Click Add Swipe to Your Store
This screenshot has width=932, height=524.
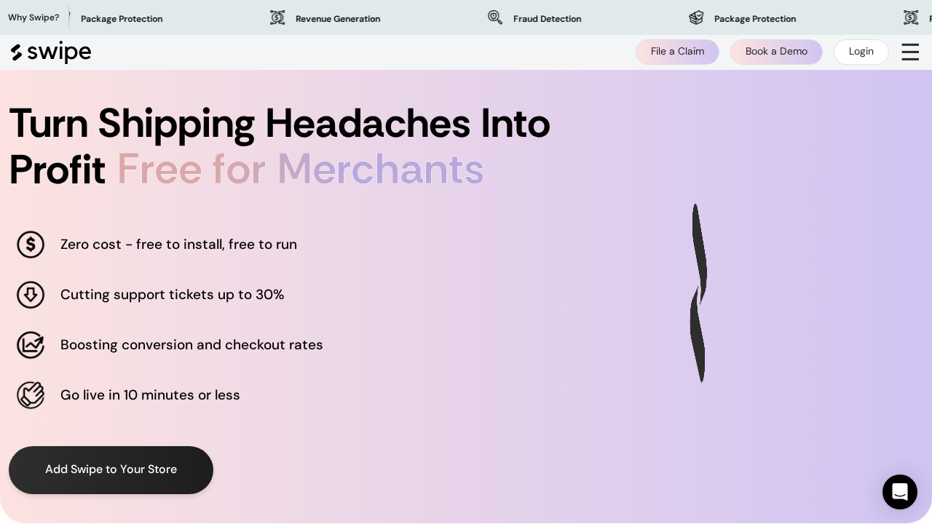click(111, 469)
